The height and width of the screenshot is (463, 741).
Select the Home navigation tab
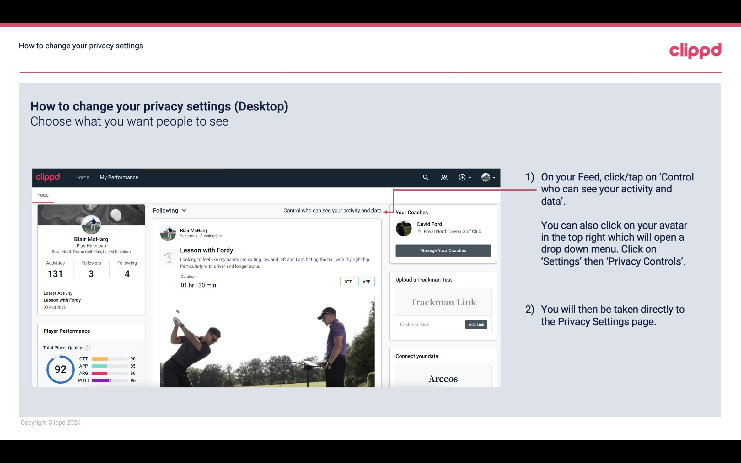[x=82, y=177]
